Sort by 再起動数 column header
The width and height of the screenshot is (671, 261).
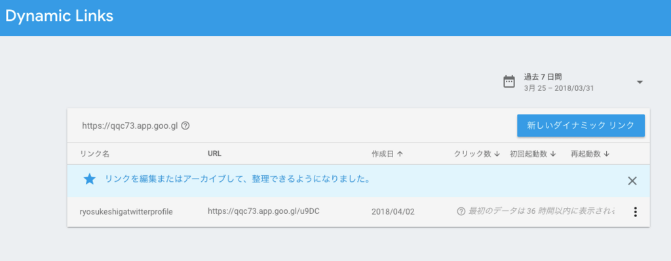(x=590, y=154)
